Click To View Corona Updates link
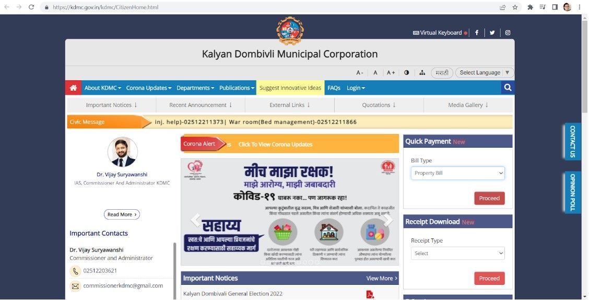589x300 pixels. coord(275,144)
